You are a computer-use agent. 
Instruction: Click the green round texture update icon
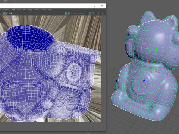[x=90, y=13]
